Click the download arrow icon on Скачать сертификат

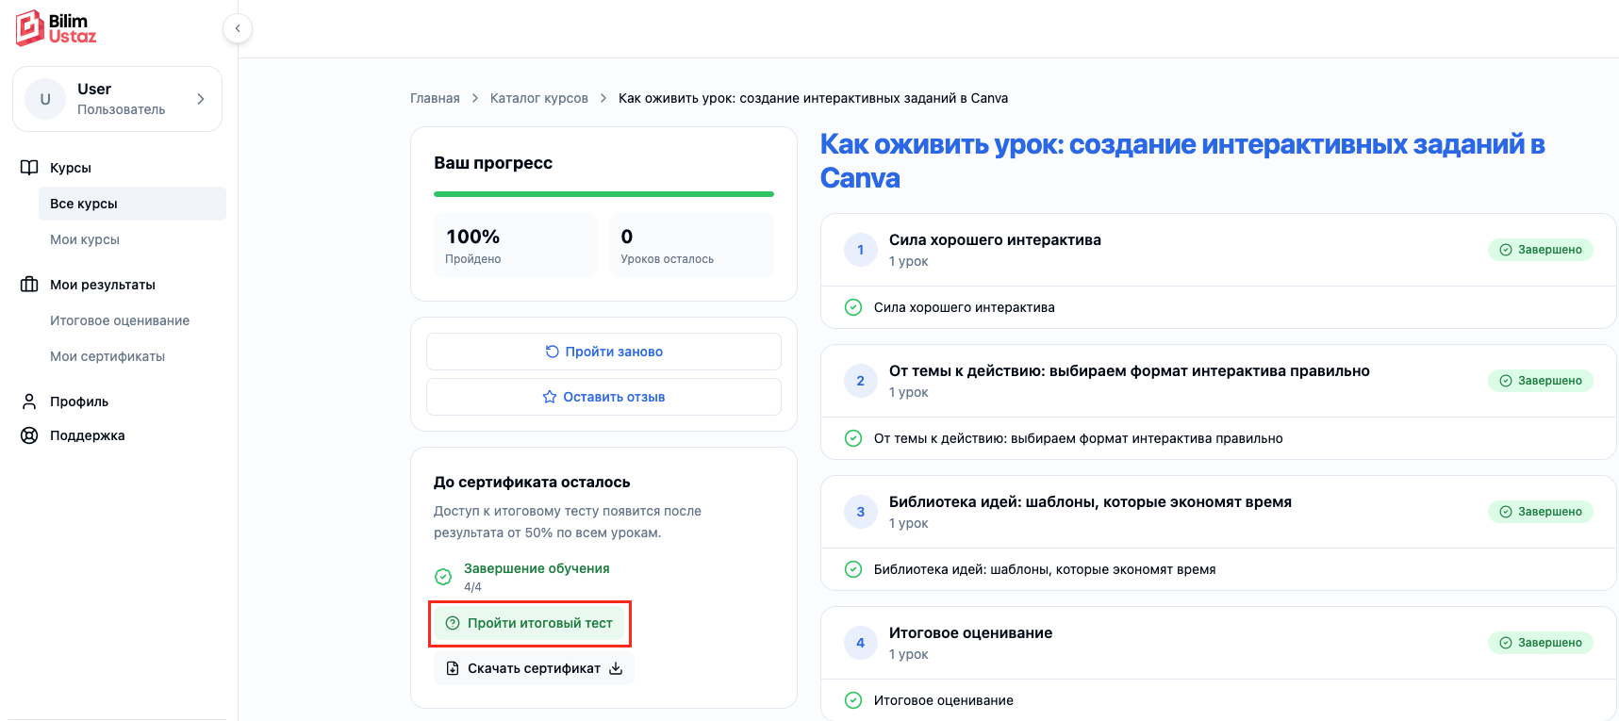point(616,668)
